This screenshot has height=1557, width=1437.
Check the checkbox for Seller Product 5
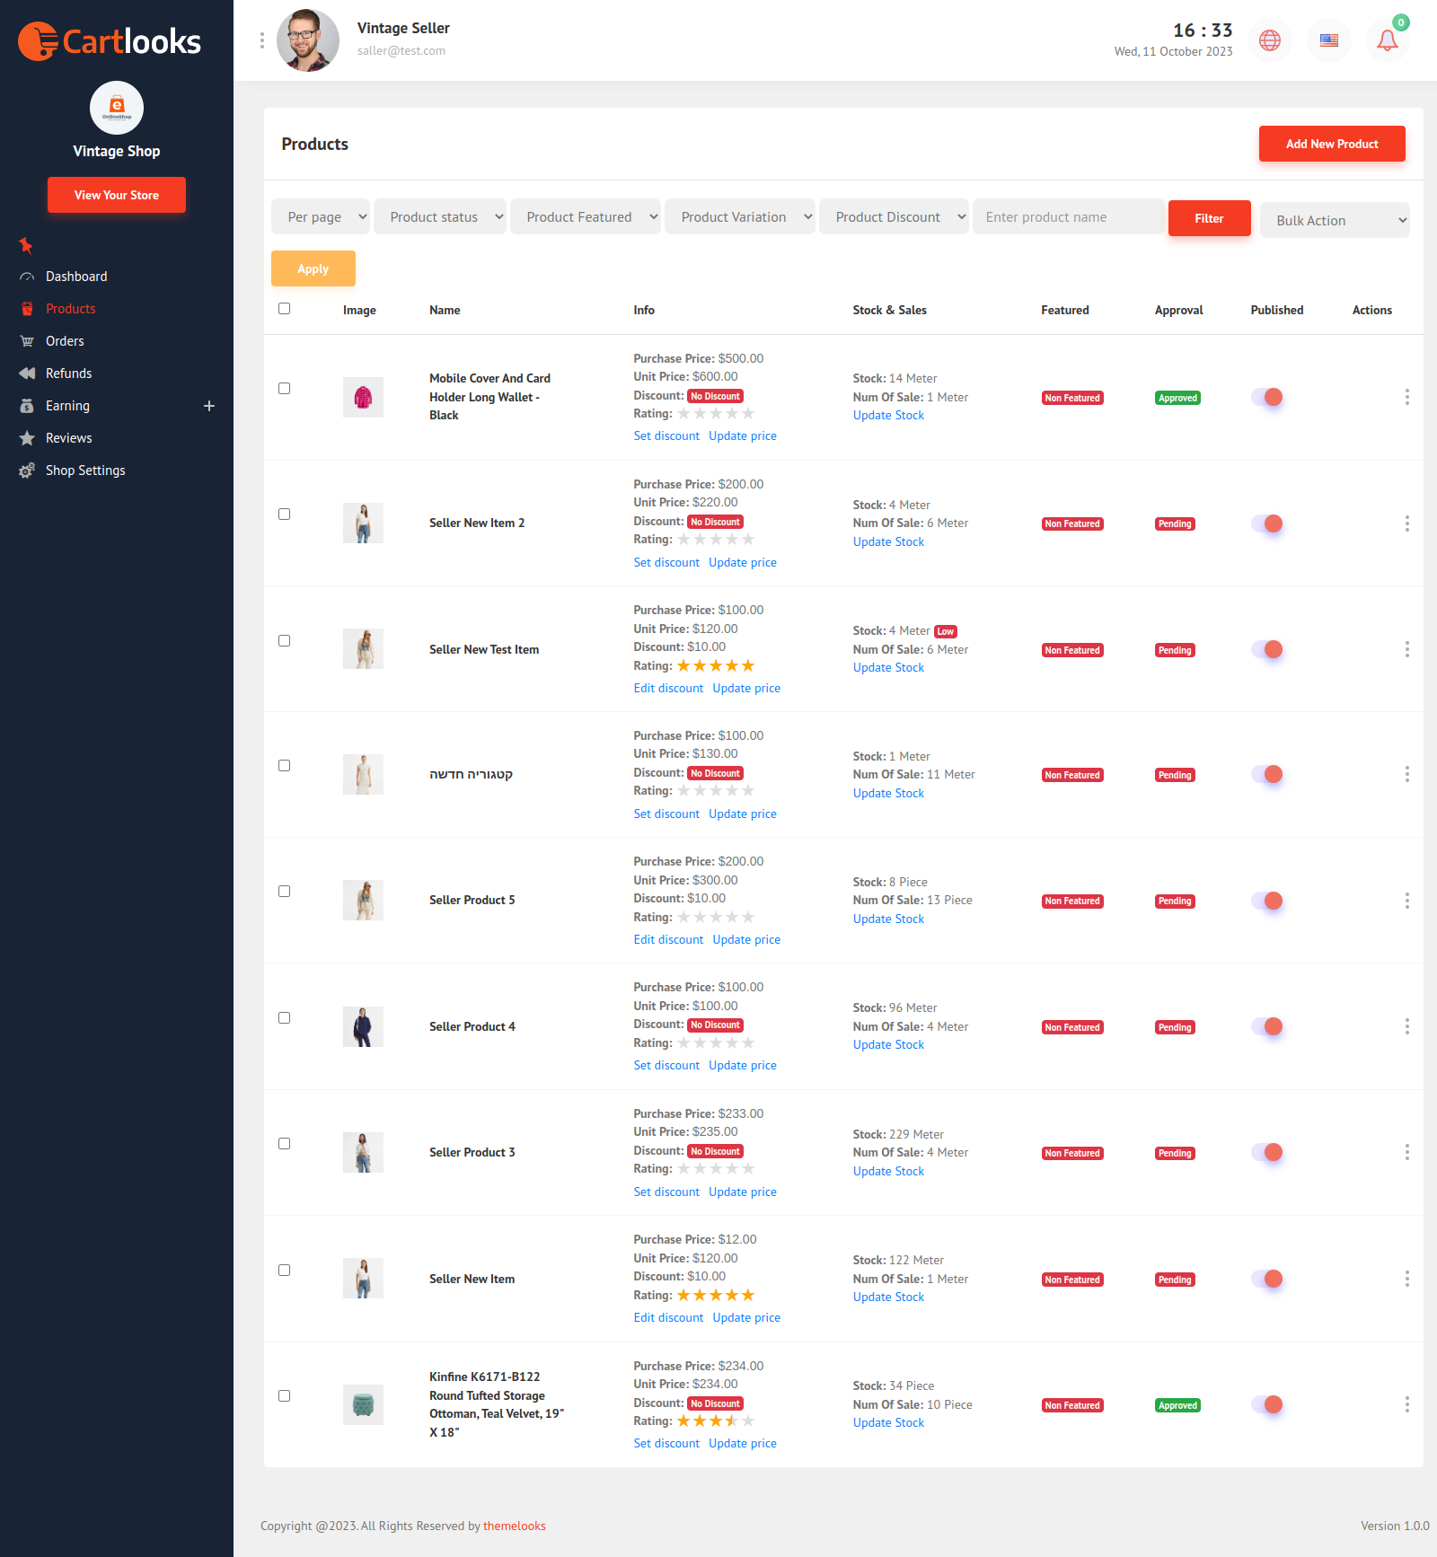[x=284, y=891]
